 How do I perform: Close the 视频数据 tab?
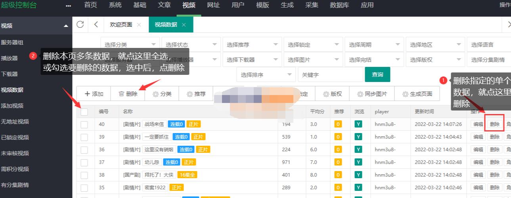click(184, 25)
